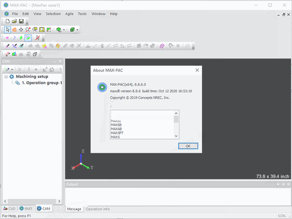
Task: Click the yellow zoom-to-fit icon
Action: coord(42,30)
